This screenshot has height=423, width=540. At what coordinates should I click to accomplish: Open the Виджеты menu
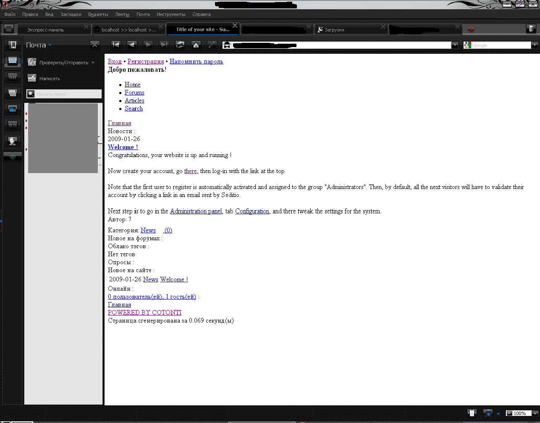point(98,14)
